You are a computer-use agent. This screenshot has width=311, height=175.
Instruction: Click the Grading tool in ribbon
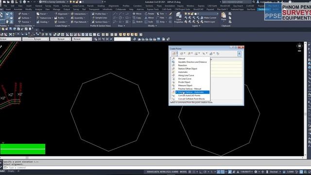pos(43,22)
